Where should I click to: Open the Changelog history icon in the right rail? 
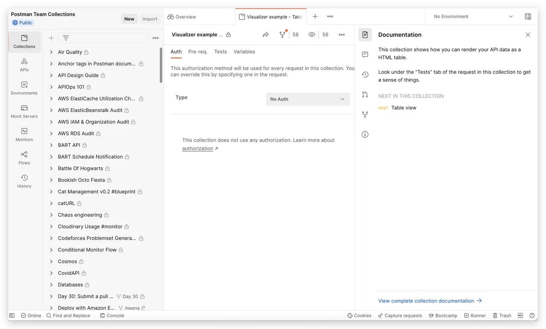[365, 75]
